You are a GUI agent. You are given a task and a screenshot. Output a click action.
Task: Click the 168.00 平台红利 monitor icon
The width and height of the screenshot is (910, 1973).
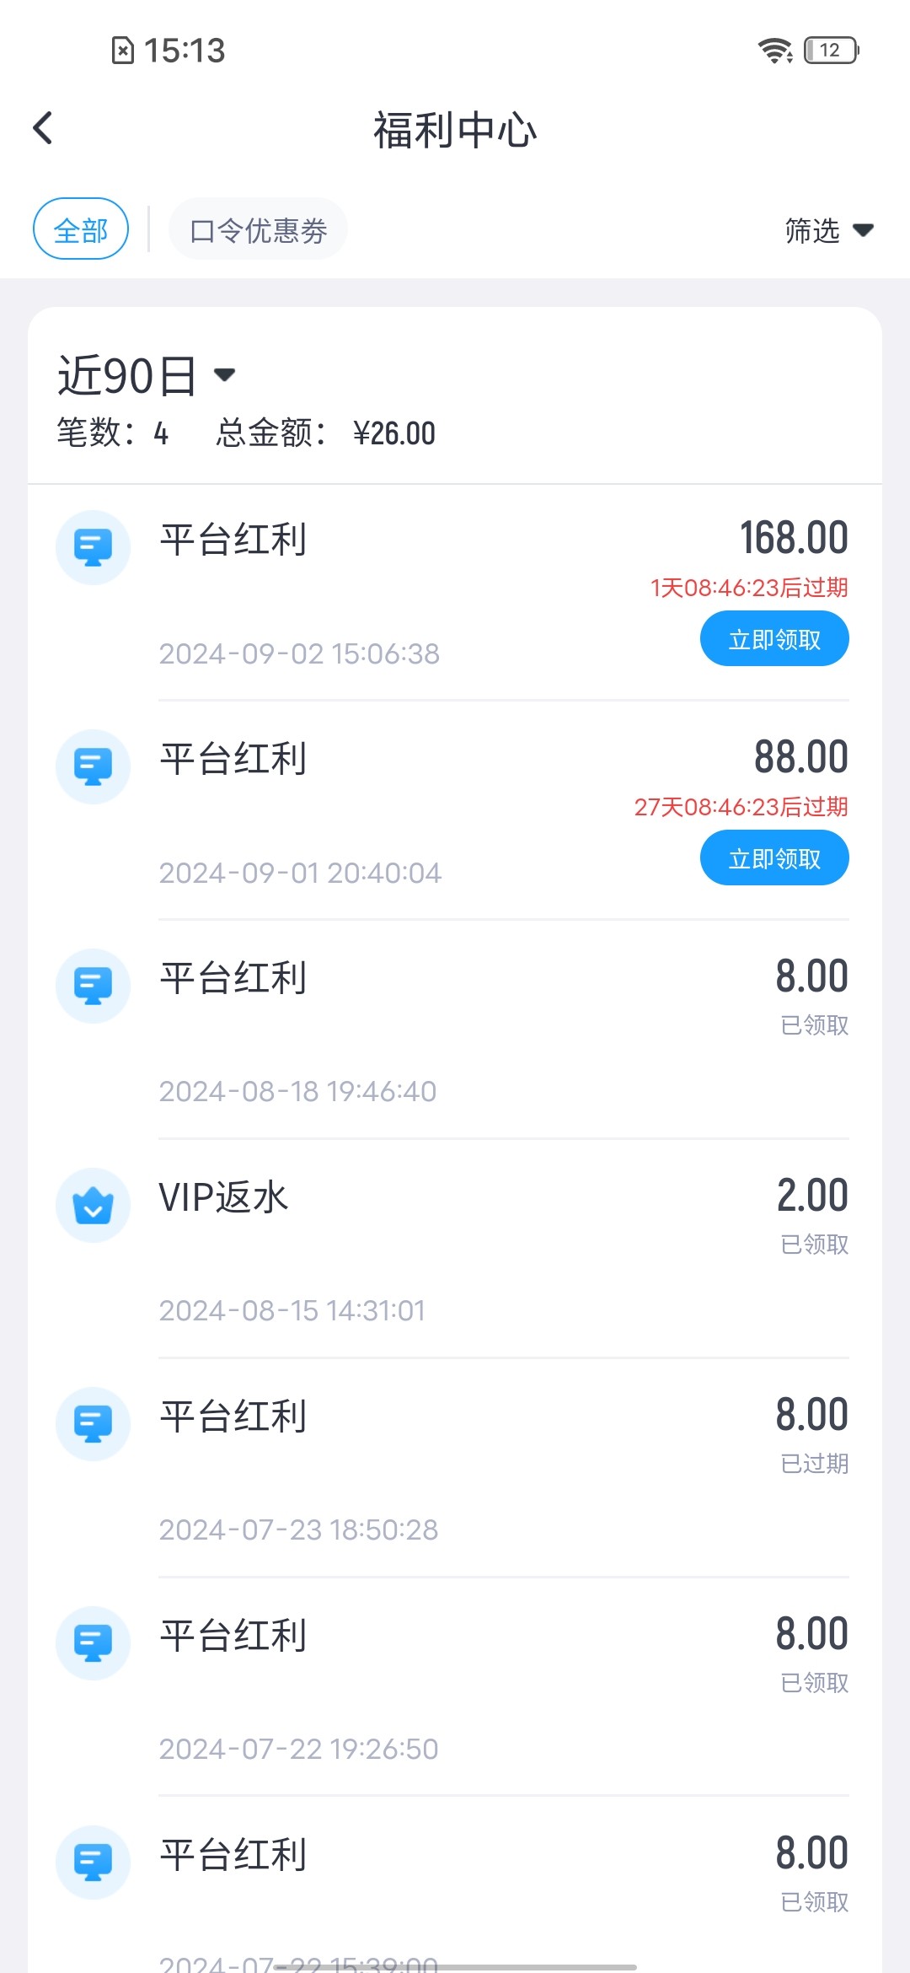coord(93,547)
